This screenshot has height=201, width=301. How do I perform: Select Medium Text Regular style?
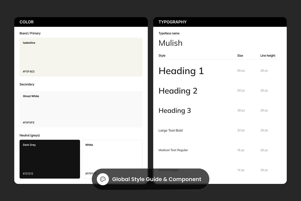pyautogui.click(x=173, y=150)
